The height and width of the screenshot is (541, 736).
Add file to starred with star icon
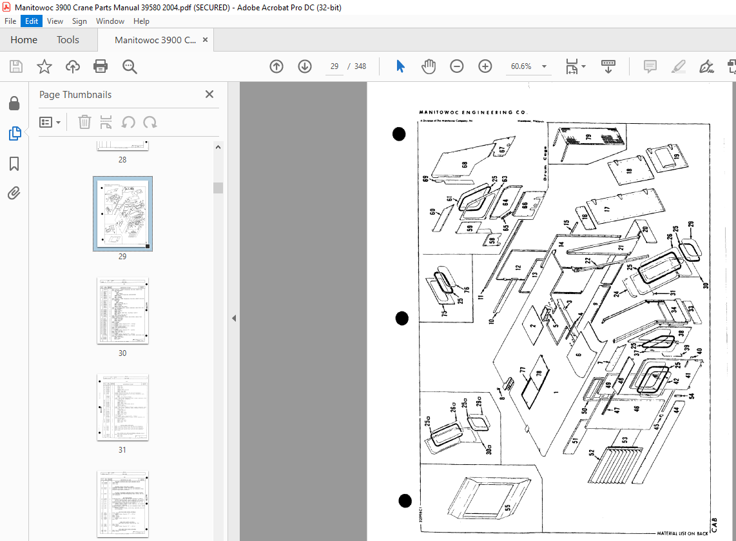point(44,66)
